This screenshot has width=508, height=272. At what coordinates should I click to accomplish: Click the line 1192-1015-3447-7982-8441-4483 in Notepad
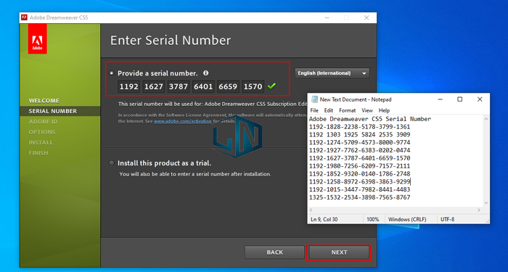[360, 189]
